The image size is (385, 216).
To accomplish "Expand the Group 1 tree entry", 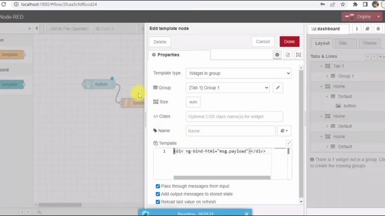I will click(327, 76).
